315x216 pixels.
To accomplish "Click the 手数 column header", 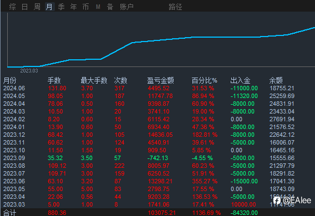I will pos(54,80).
